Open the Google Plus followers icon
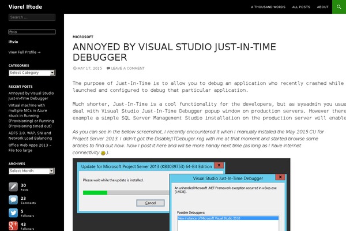 (13, 226)
